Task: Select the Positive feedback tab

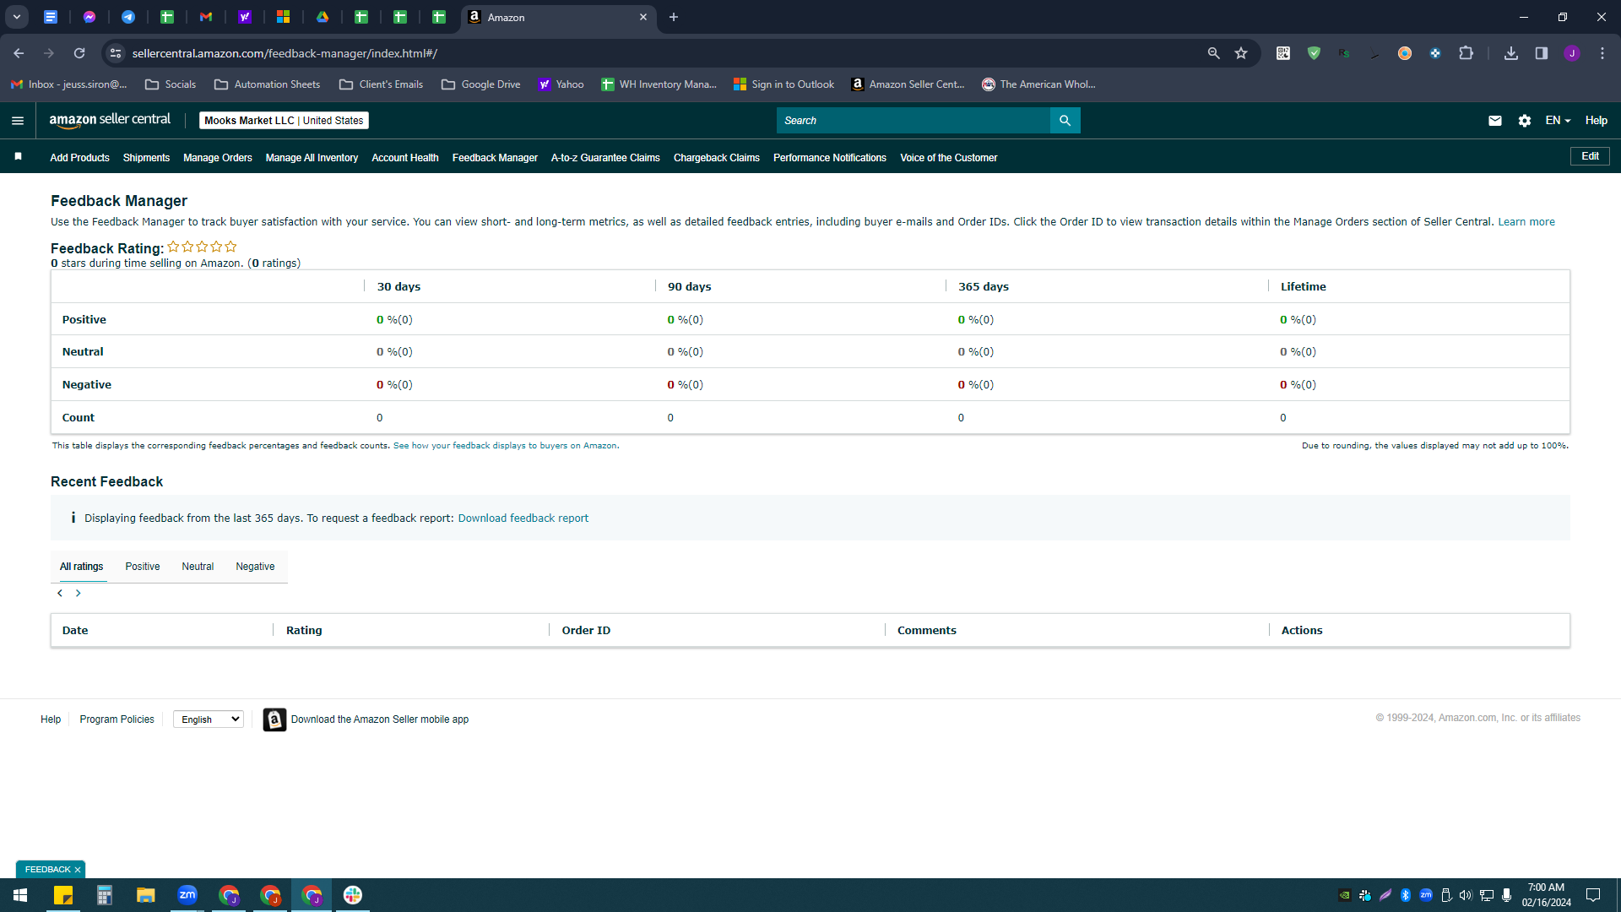Action: [143, 567]
